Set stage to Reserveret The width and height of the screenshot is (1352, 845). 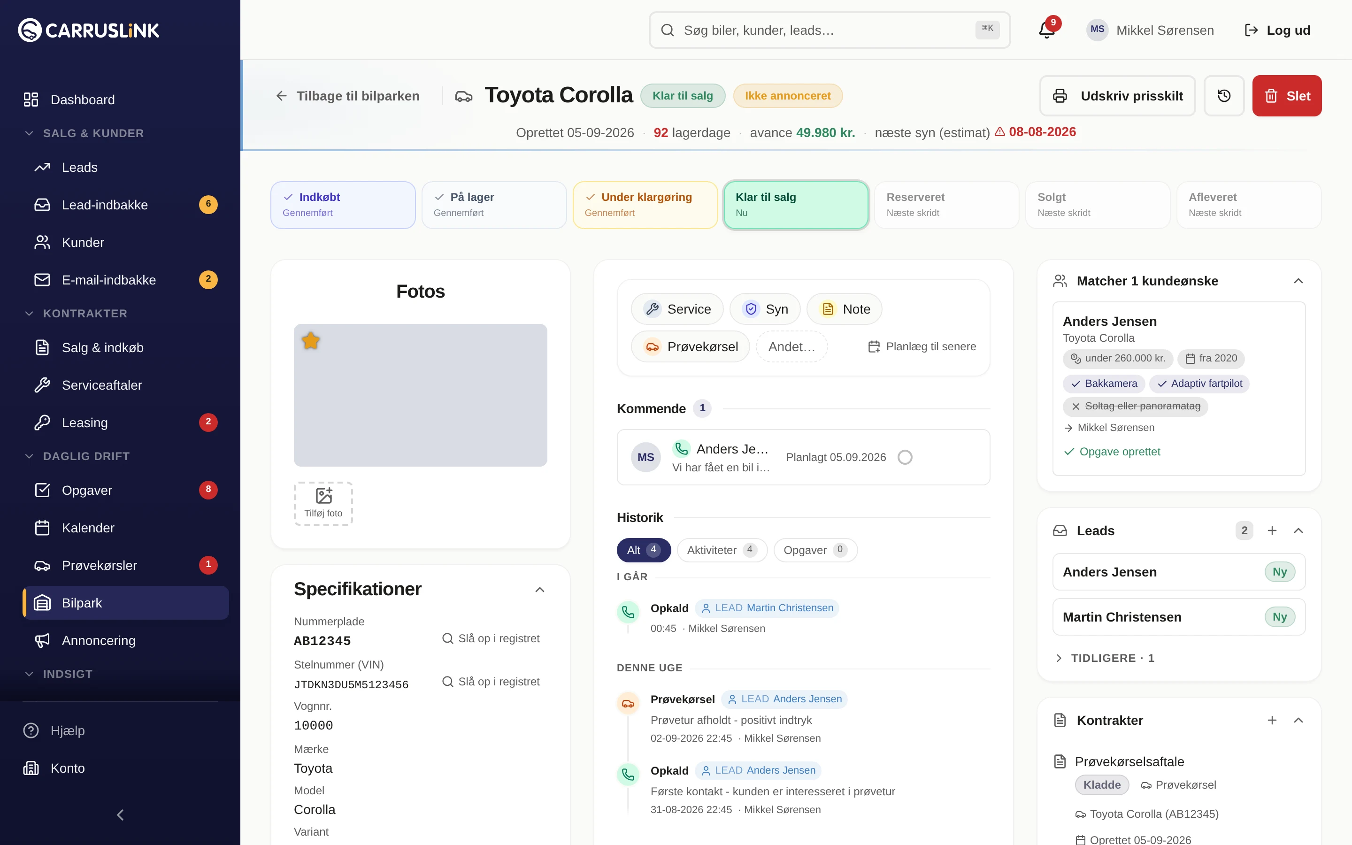tap(946, 205)
